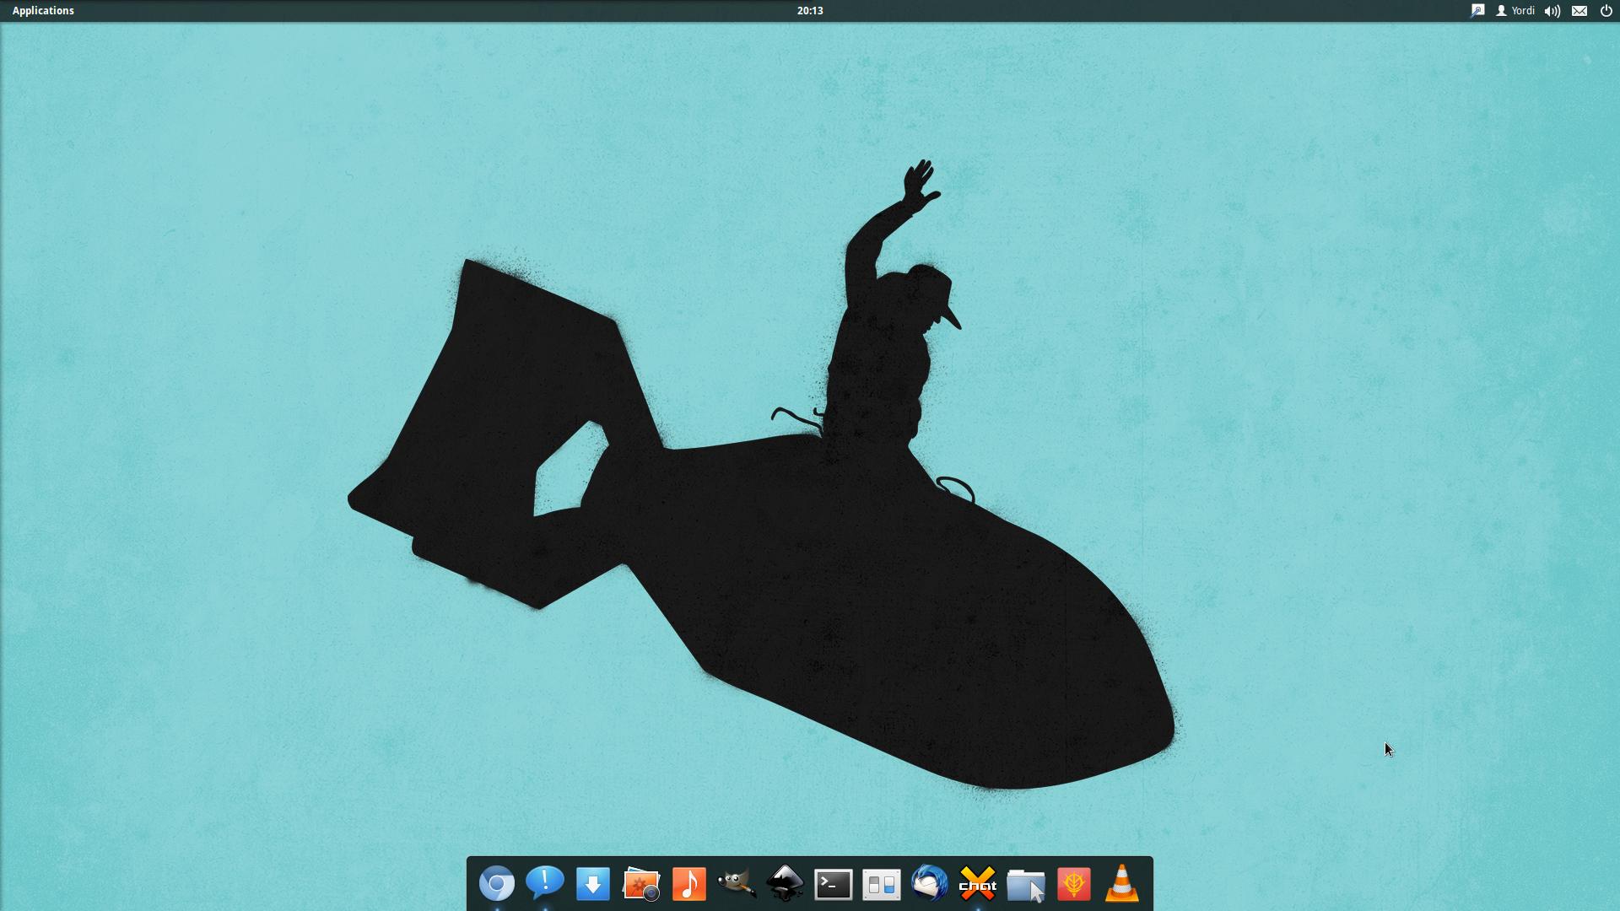The height and width of the screenshot is (911, 1620).
Task: Open XChat from the dock
Action: [977, 884]
